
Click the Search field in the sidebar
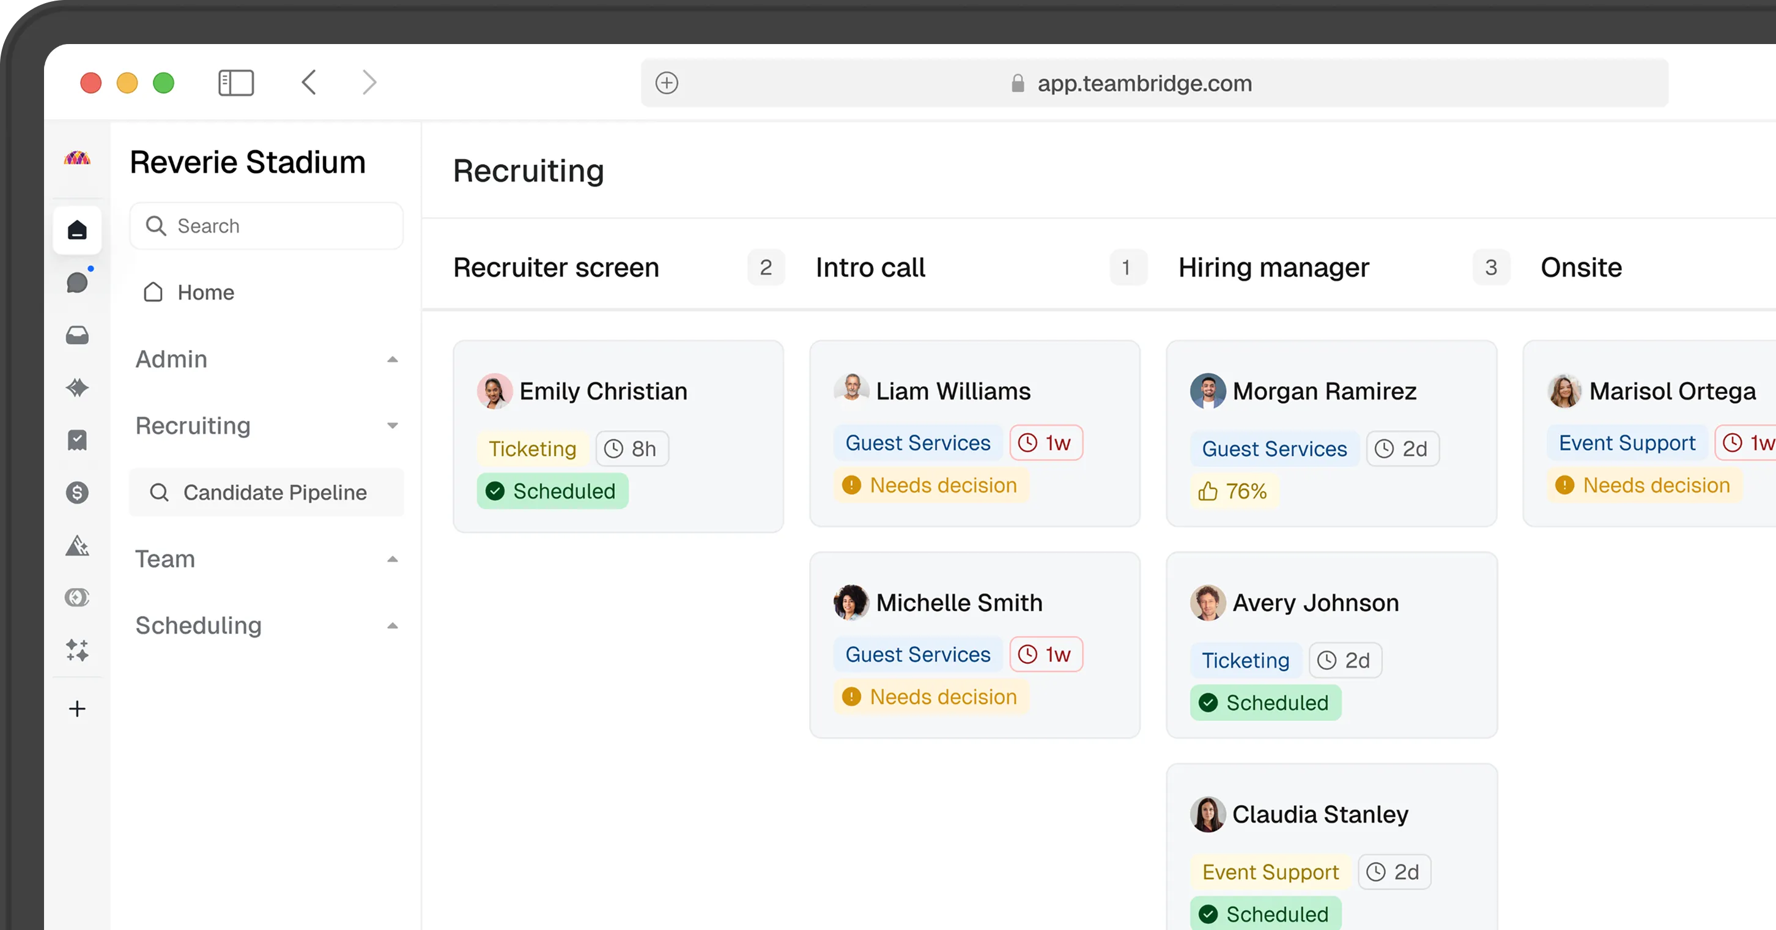(x=267, y=226)
